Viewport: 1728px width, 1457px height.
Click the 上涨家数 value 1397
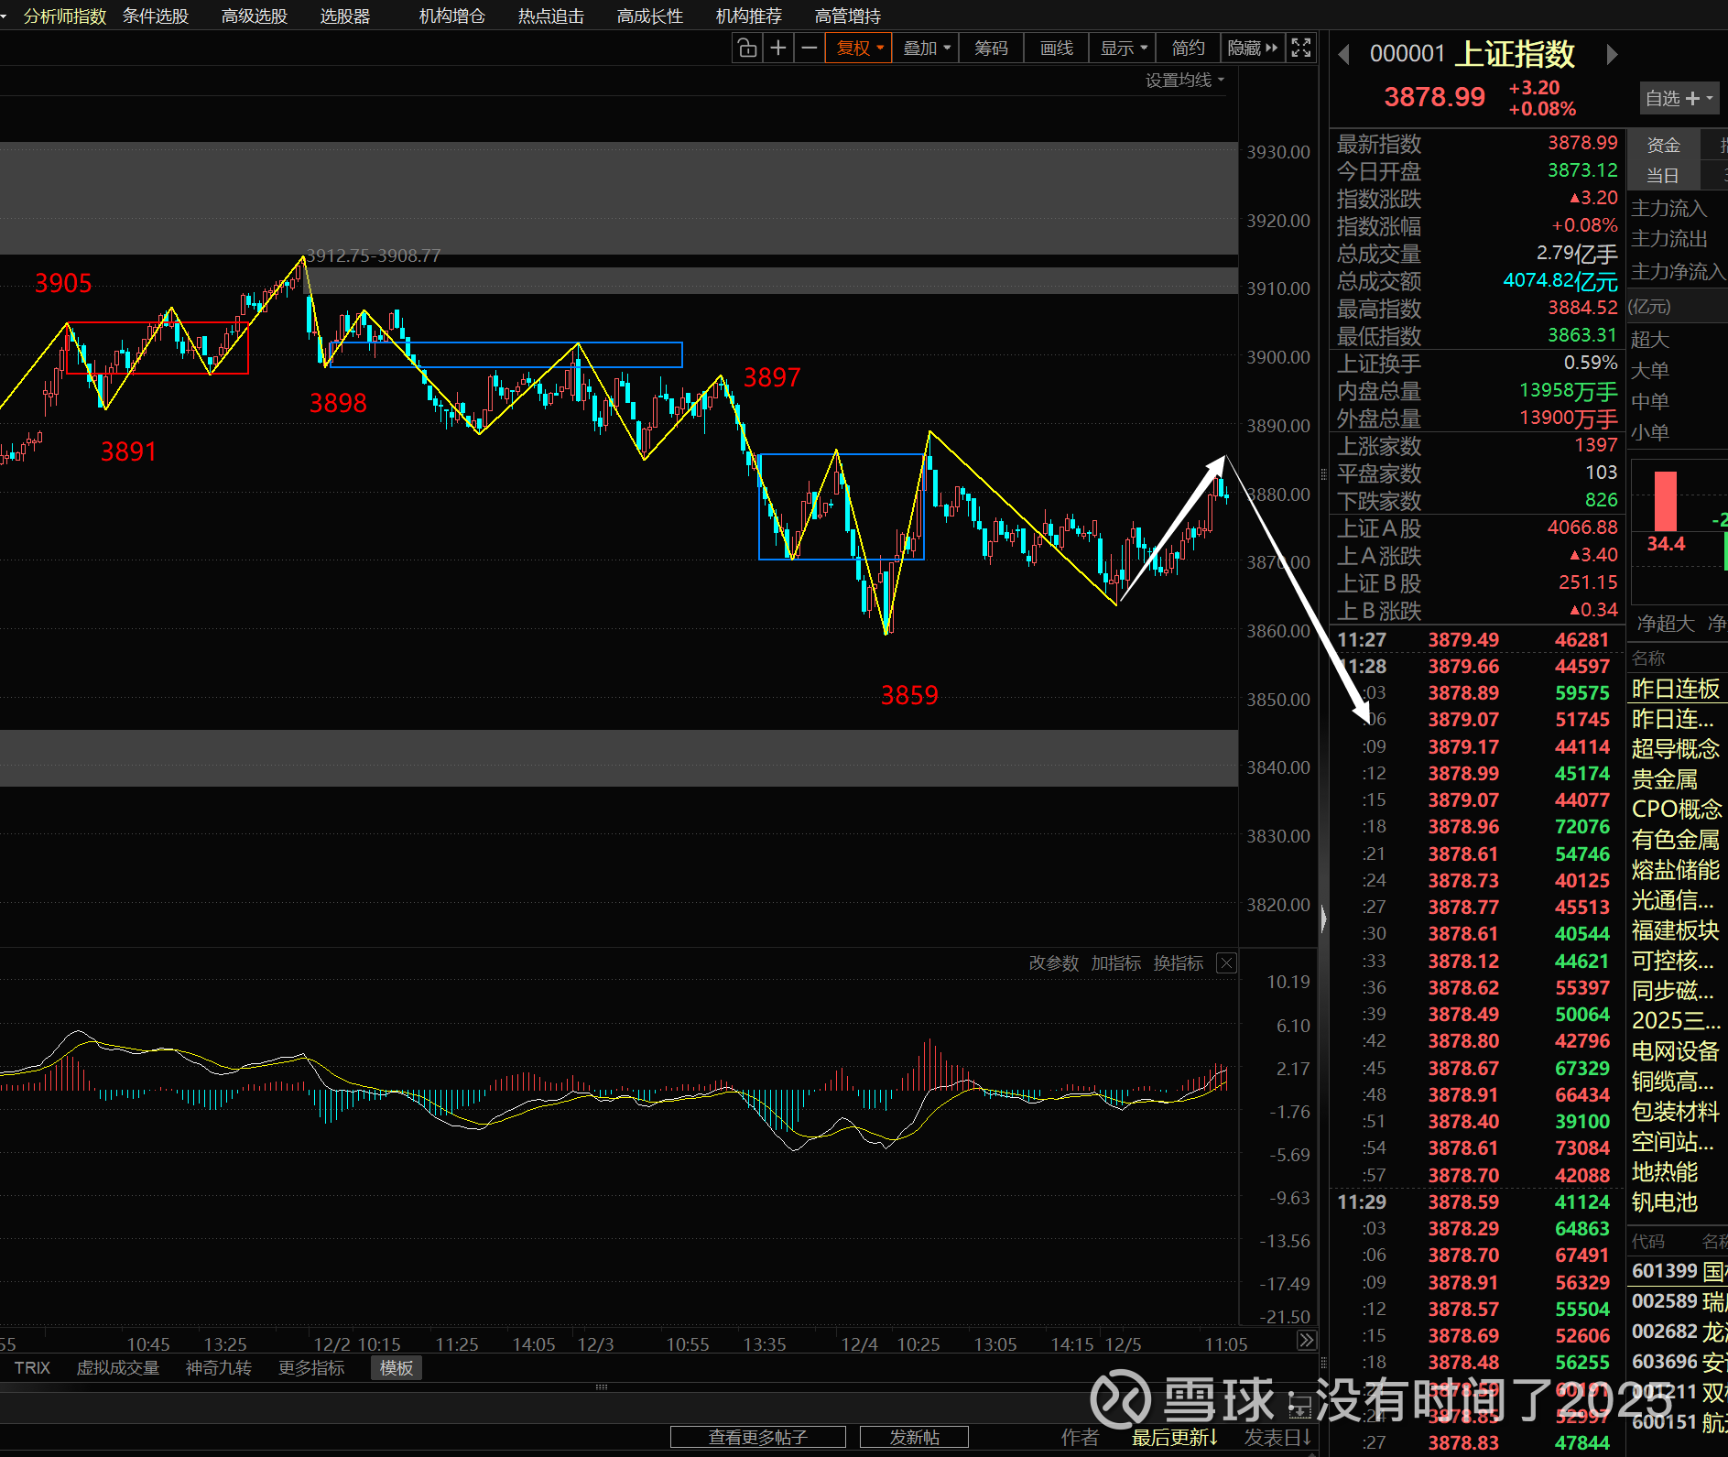pyautogui.click(x=1596, y=445)
